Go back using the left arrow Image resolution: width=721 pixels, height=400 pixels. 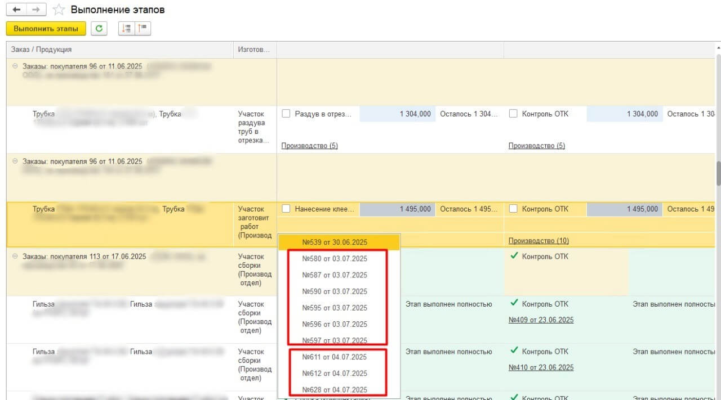point(16,10)
